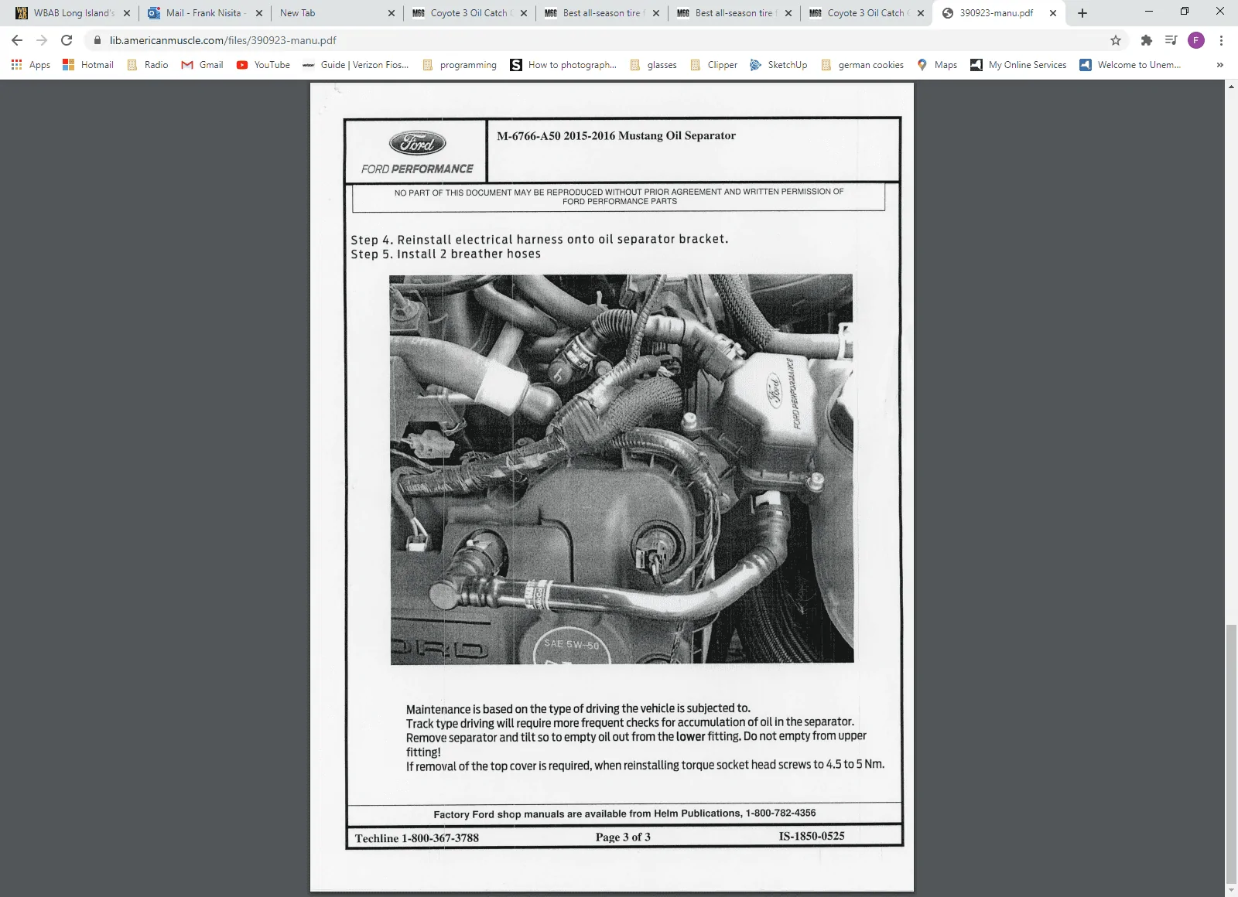Open the How to photograph bookmark

pyautogui.click(x=563, y=65)
